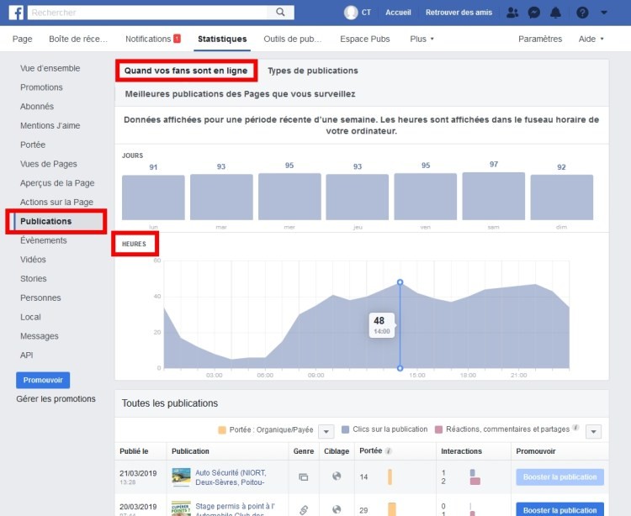Image resolution: width=631 pixels, height=516 pixels.
Task: Open the reactions metric dropdown arrow
Action: pos(594,432)
